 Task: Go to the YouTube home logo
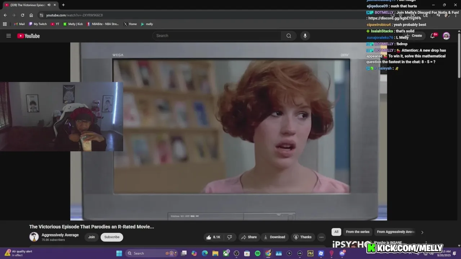pos(28,36)
